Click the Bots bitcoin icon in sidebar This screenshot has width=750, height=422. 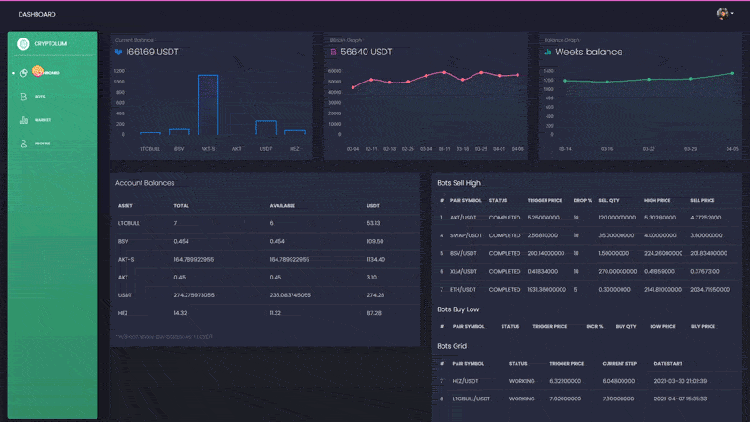click(x=23, y=97)
